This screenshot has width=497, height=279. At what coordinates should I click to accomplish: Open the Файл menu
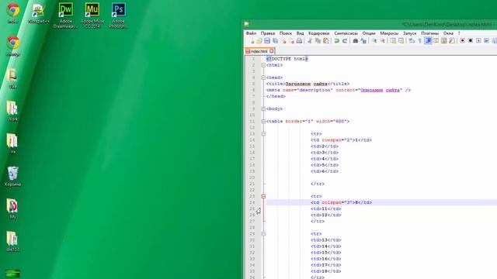click(x=251, y=33)
